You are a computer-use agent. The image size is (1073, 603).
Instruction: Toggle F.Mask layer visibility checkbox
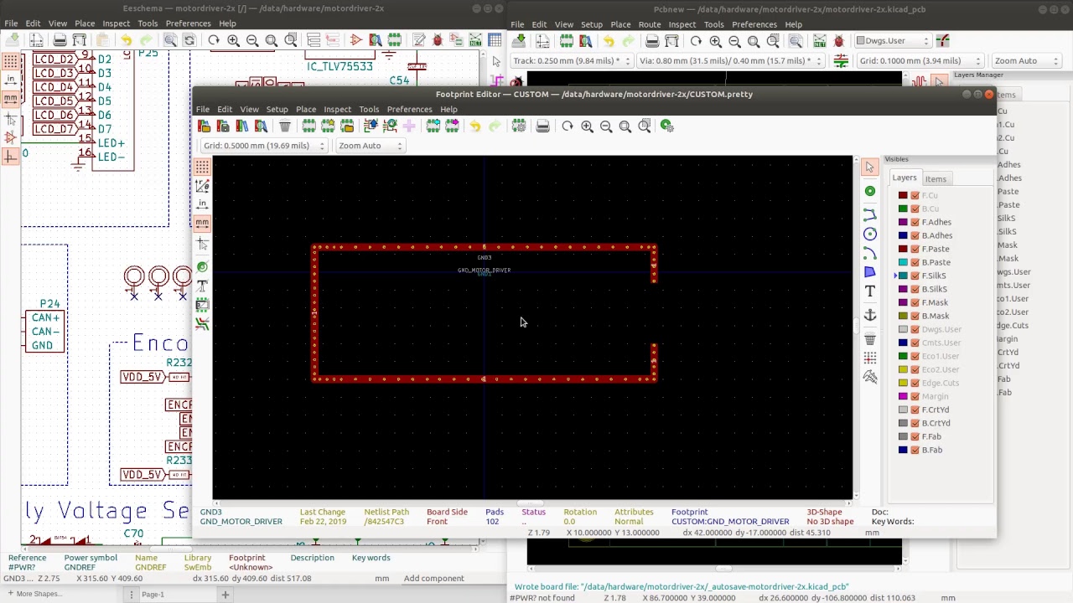click(915, 302)
